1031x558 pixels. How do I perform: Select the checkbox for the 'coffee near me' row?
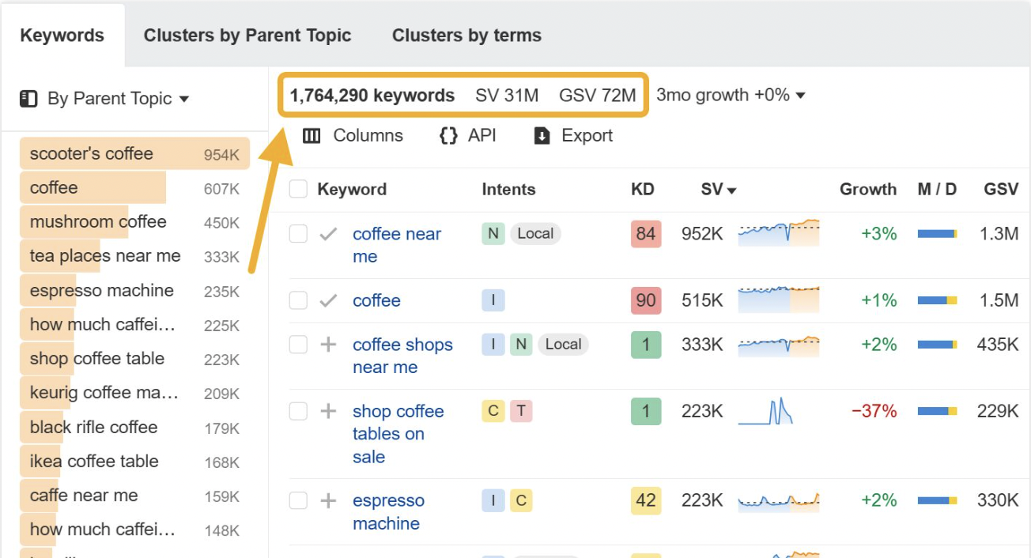300,234
